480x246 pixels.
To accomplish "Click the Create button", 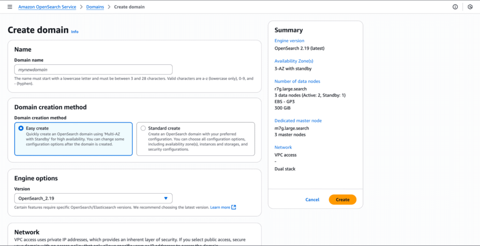I will (343, 200).
